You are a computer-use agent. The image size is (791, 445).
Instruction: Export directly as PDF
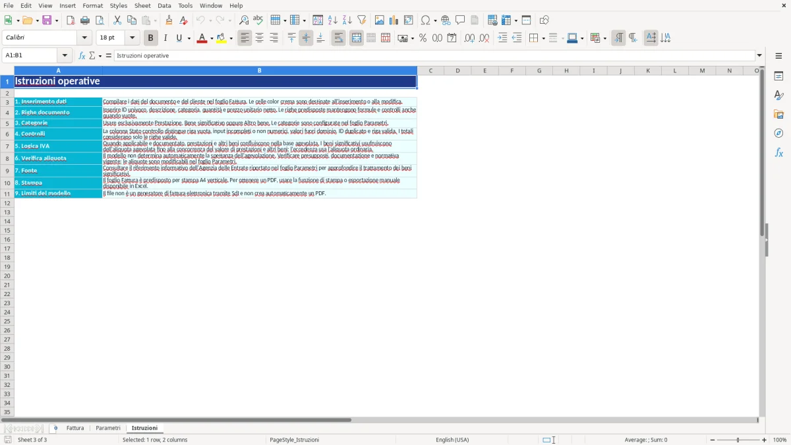pyautogui.click(x=71, y=20)
